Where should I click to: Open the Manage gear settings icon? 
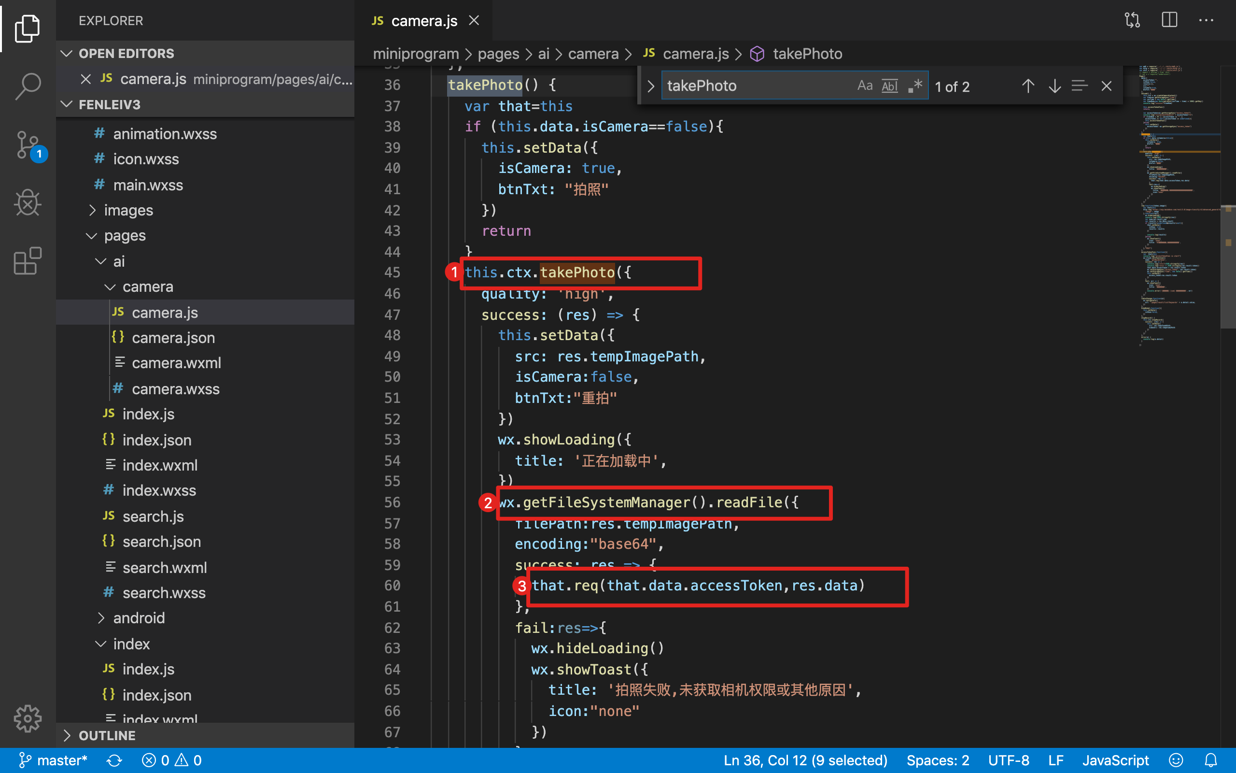pos(28,718)
